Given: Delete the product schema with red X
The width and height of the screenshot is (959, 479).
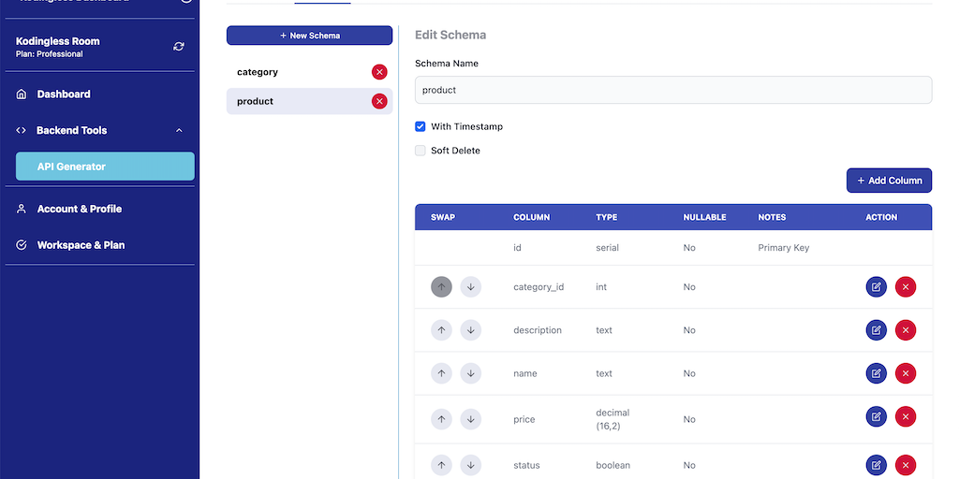Looking at the screenshot, I should tap(379, 101).
